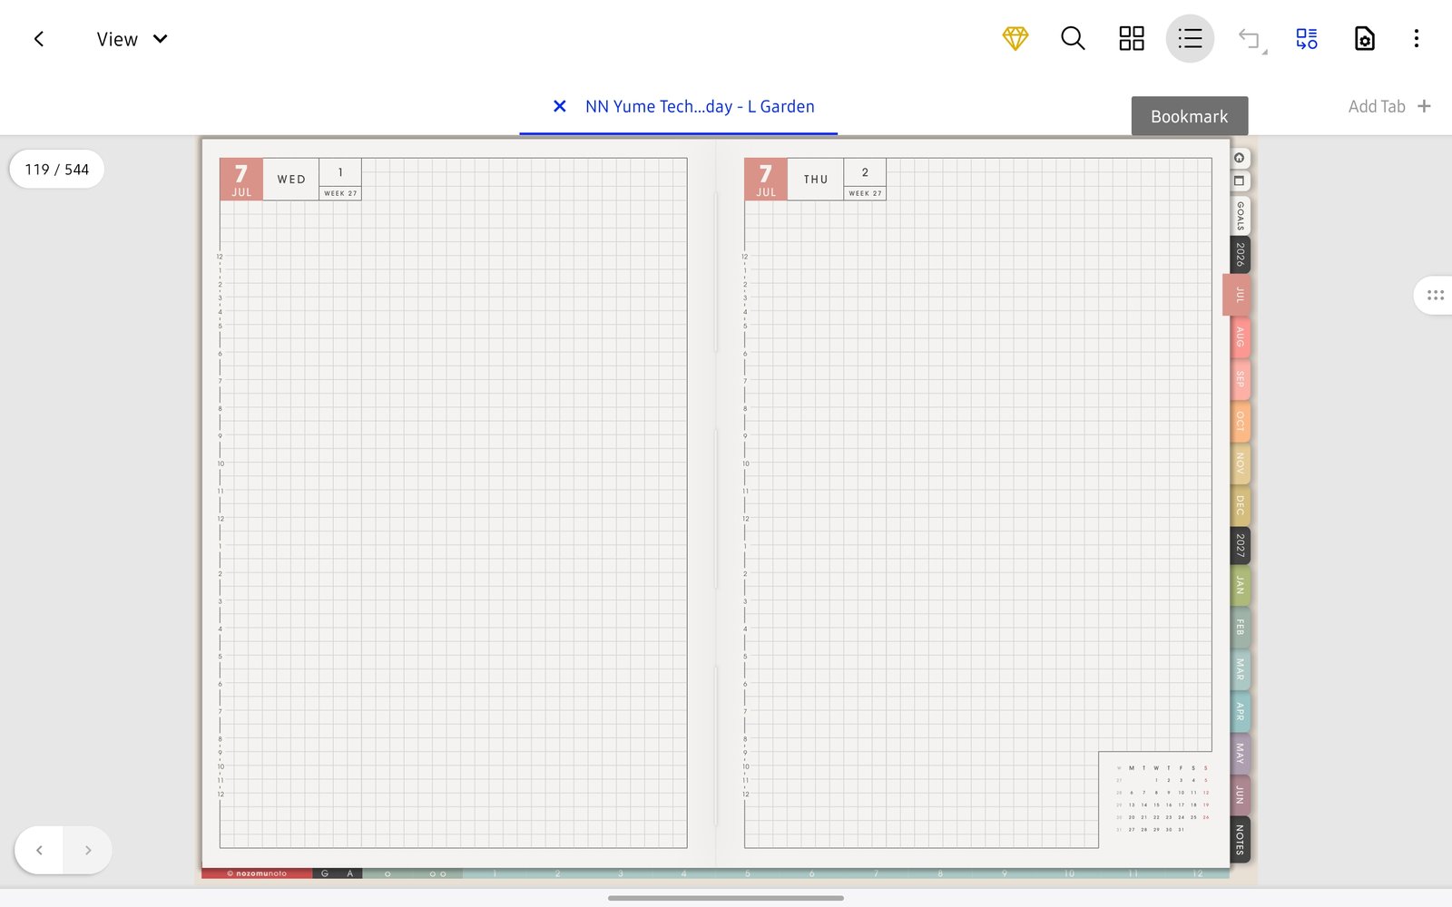This screenshot has width=1452, height=907.
Task: Open the DEC month tab
Action: click(1241, 505)
